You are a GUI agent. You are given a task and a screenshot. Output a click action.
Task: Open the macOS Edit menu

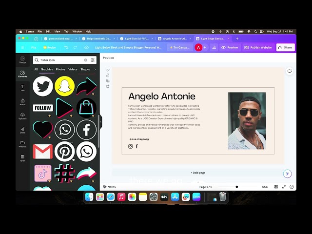pyautogui.click(x=48, y=31)
